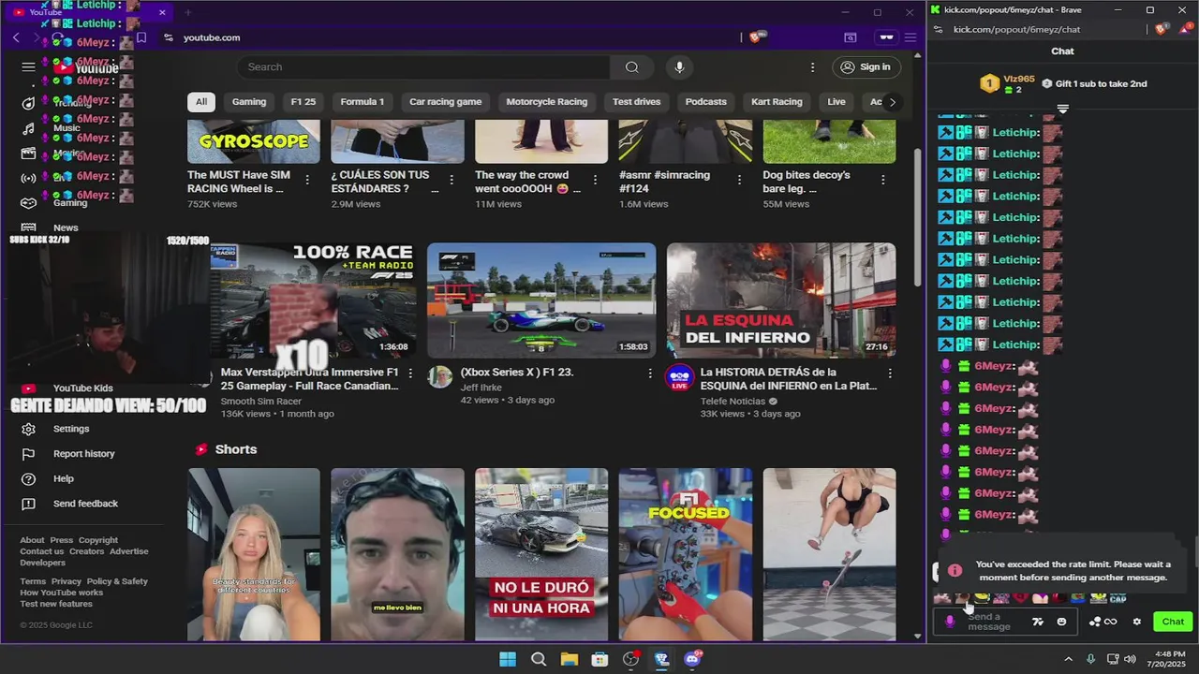
Task: Select the Formula 1 category chip
Action: [363, 102]
